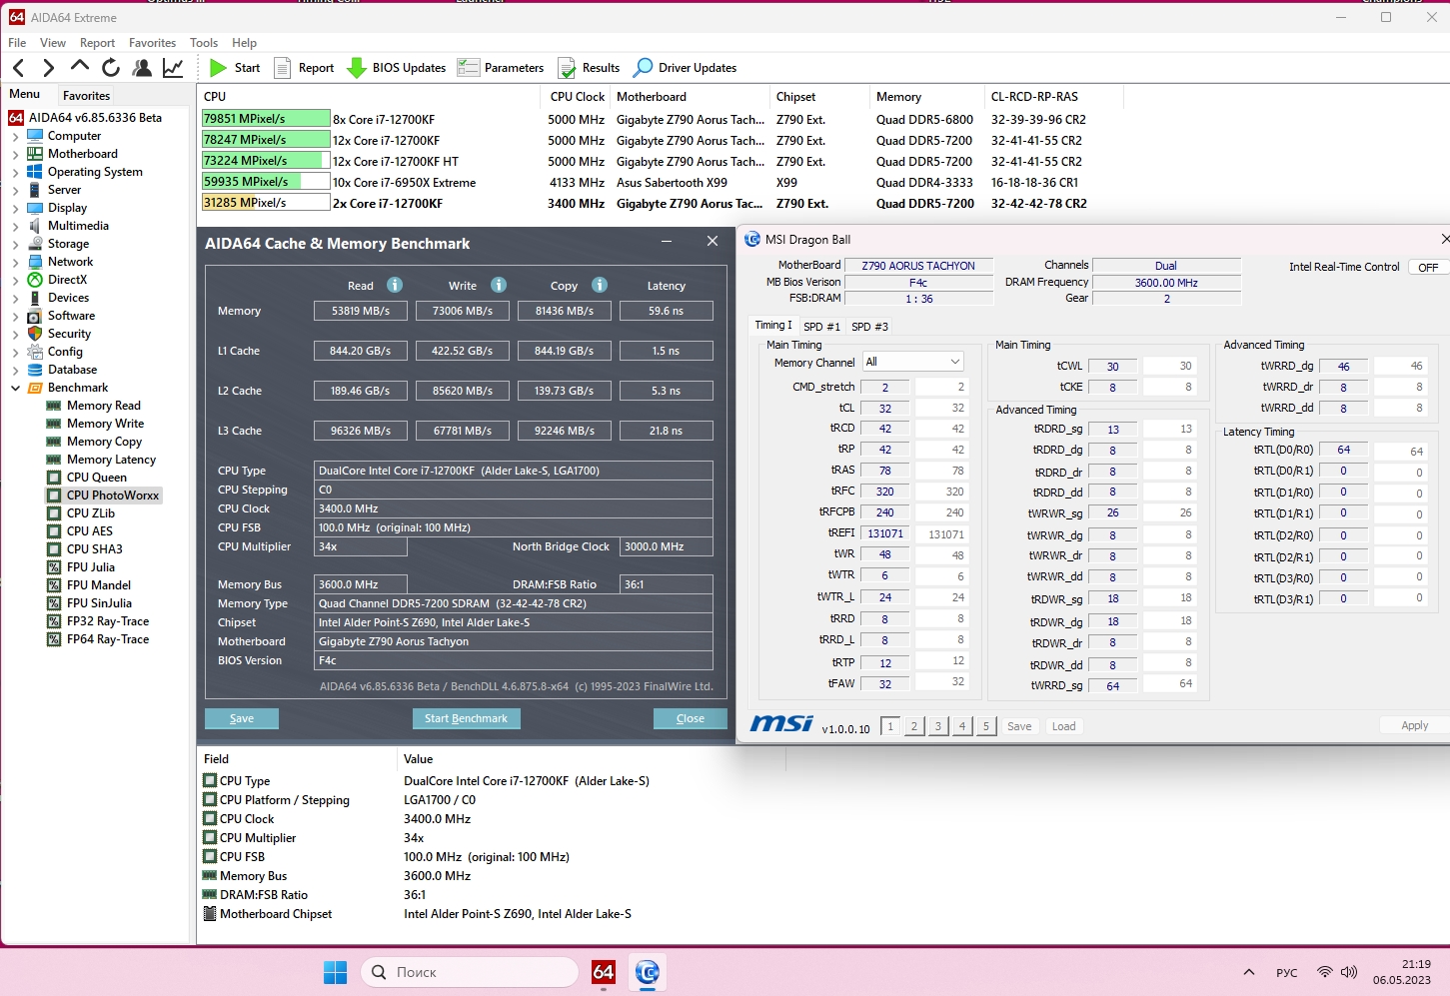The image size is (1450, 996).
Task: Click the Write info icon in benchmark dialog
Action: click(499, 285)
